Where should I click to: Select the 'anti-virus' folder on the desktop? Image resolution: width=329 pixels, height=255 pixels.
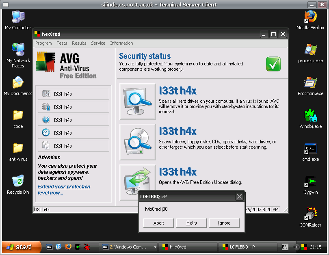coord(18,152)
